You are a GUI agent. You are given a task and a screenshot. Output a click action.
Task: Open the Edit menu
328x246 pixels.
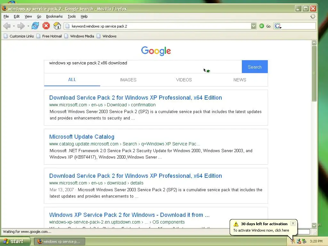coord(17,16)
